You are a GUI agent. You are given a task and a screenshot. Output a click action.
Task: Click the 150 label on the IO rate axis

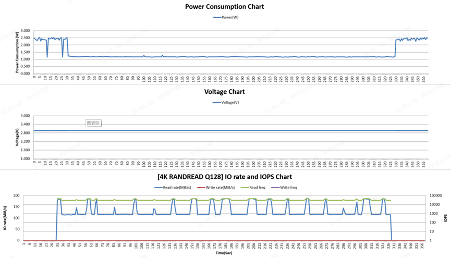[x=17, y=206]
